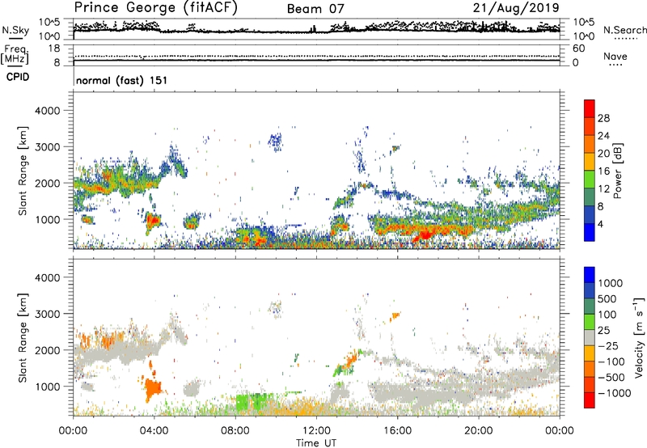Click the '500' velocity colorbar tick
The width and height of the screenshot is (647, 448).
pos(607,299)
